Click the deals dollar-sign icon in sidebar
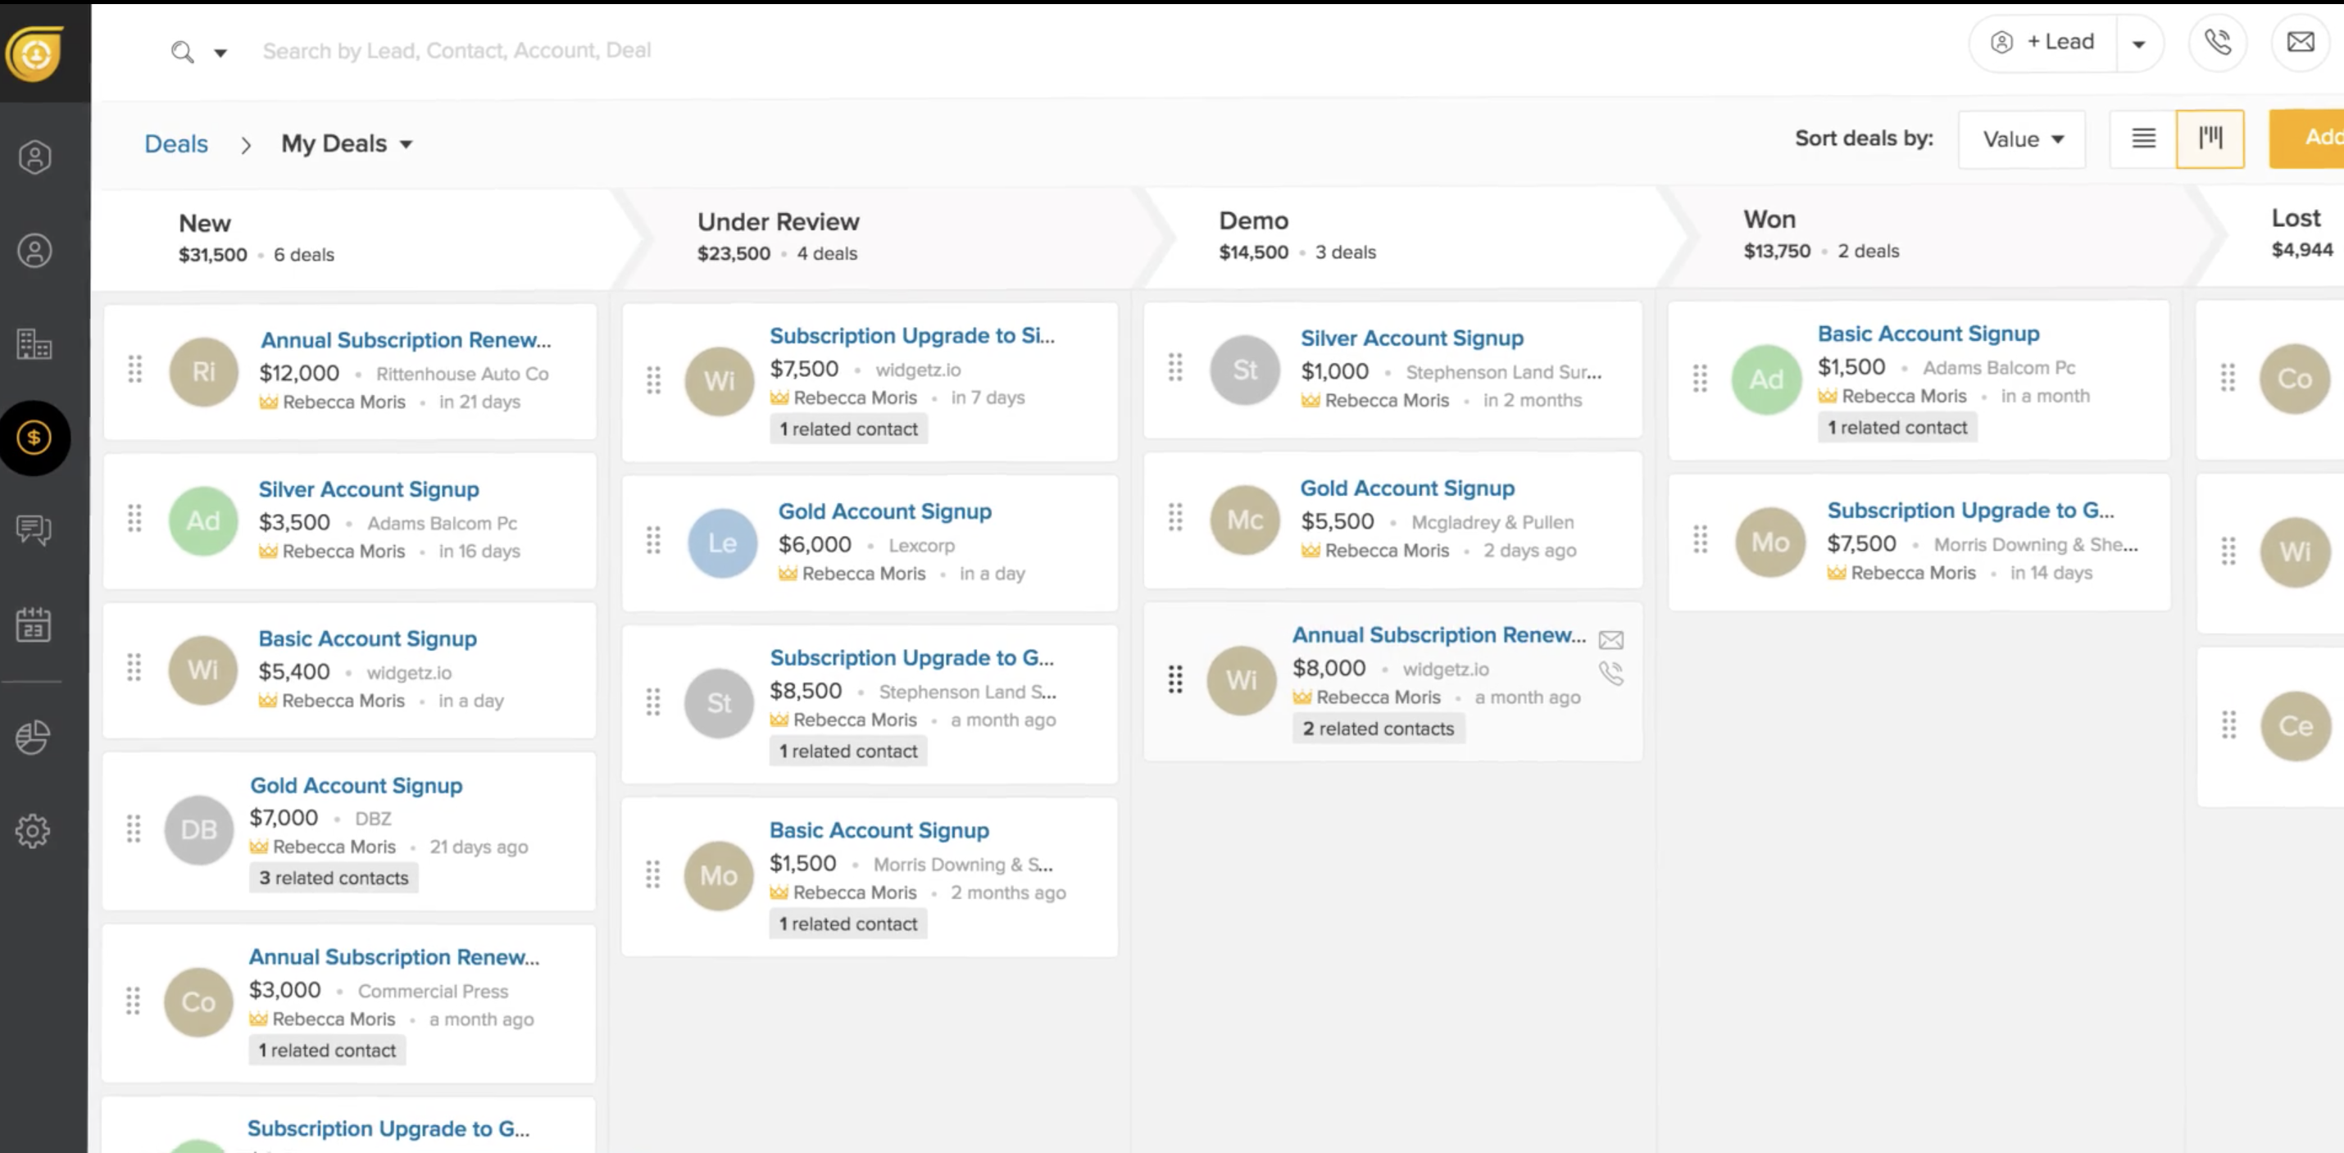This screenshot has height=1153, width=2344. click(x=34, y=435)
